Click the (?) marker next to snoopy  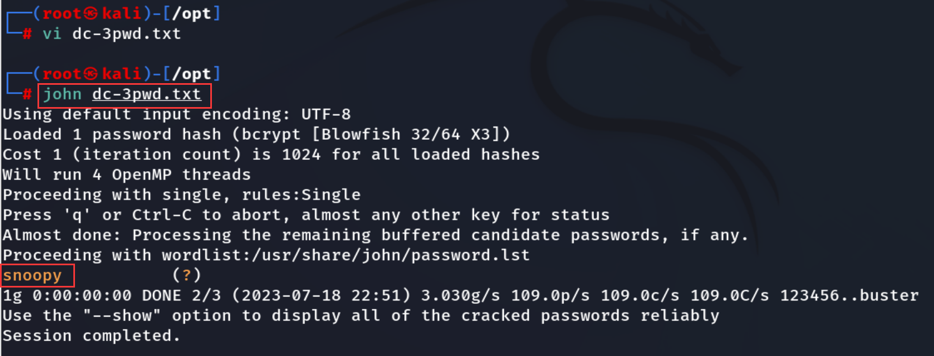click(187, 275)
